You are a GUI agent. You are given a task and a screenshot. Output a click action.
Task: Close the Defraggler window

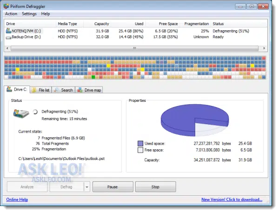coord(263,7)
